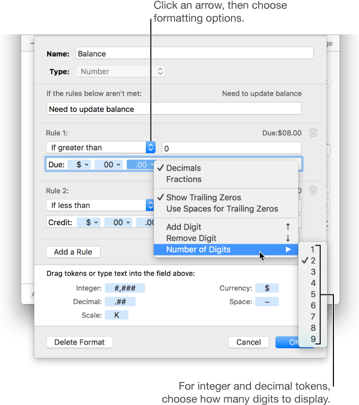This screenshot has height=405, width=359.
Task: Click the Name field containing Balance
Action: click(x=195, y=53)
